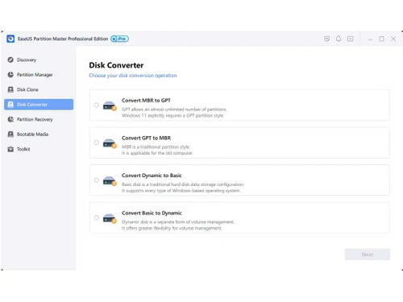Click the Next button
The image size is (403, 302).
368,254
